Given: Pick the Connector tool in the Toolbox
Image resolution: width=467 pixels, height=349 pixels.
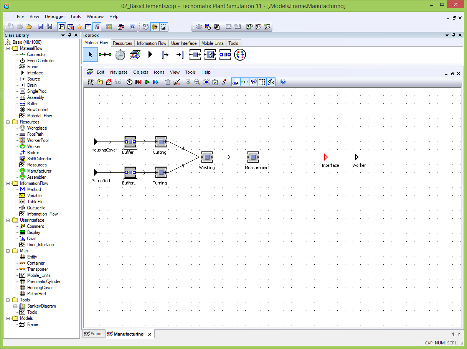Looking at the screenshot, I should [105, 55].
